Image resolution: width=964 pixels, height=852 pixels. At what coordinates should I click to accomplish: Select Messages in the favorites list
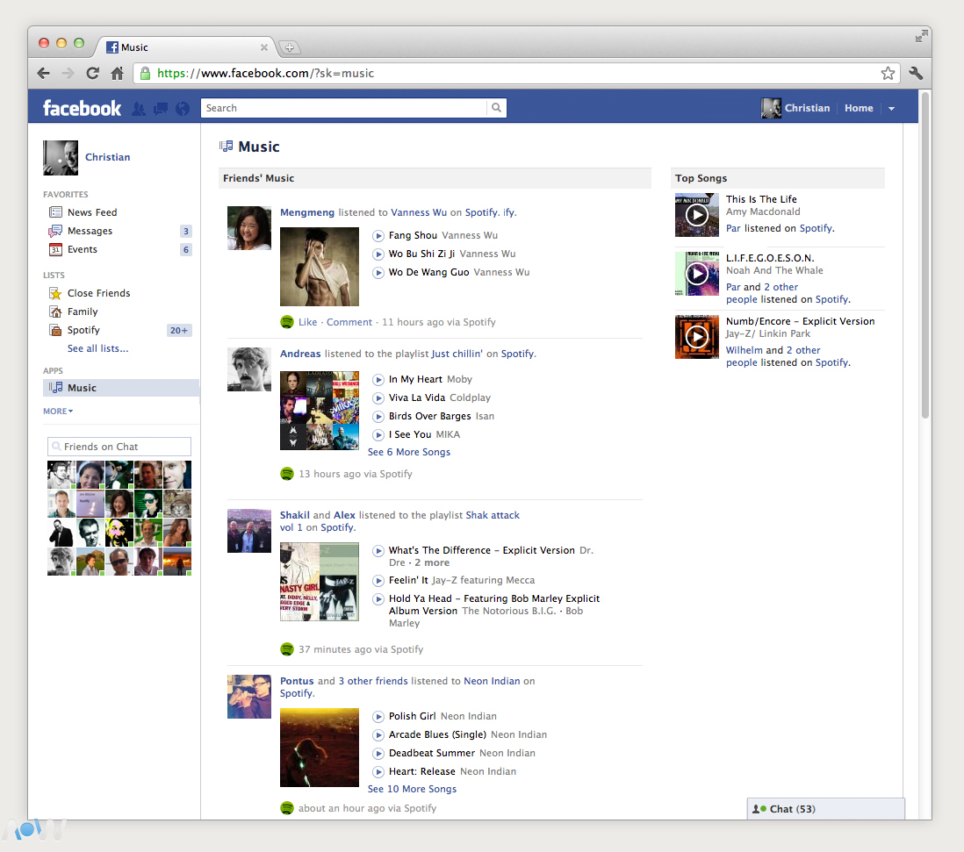90,231
